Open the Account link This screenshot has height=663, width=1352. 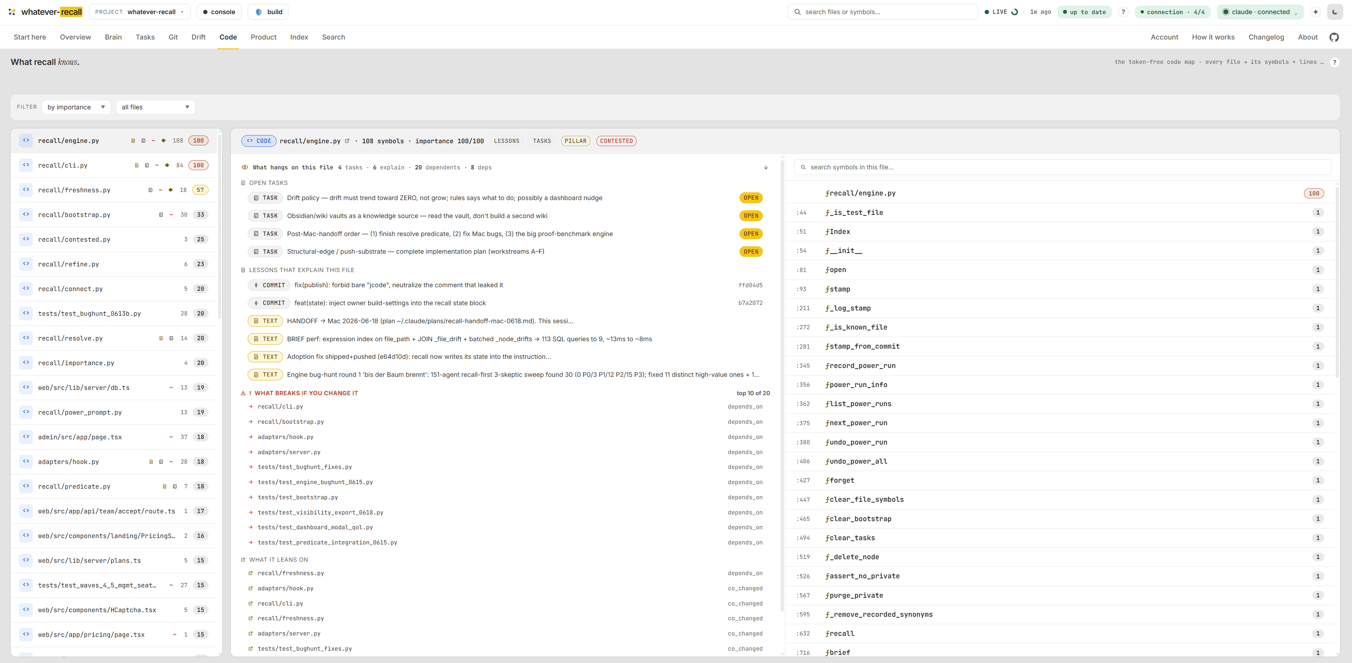(1164, 37)
